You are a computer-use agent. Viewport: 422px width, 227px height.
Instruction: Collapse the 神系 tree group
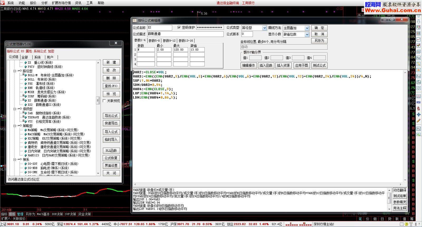coord(15,160)
